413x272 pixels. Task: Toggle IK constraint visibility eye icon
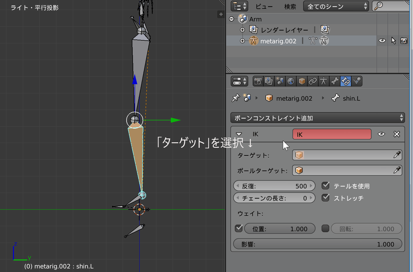coord(381,134)
